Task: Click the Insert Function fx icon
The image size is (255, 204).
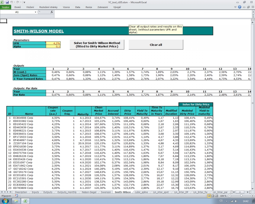Action: [x=52, y=12]
